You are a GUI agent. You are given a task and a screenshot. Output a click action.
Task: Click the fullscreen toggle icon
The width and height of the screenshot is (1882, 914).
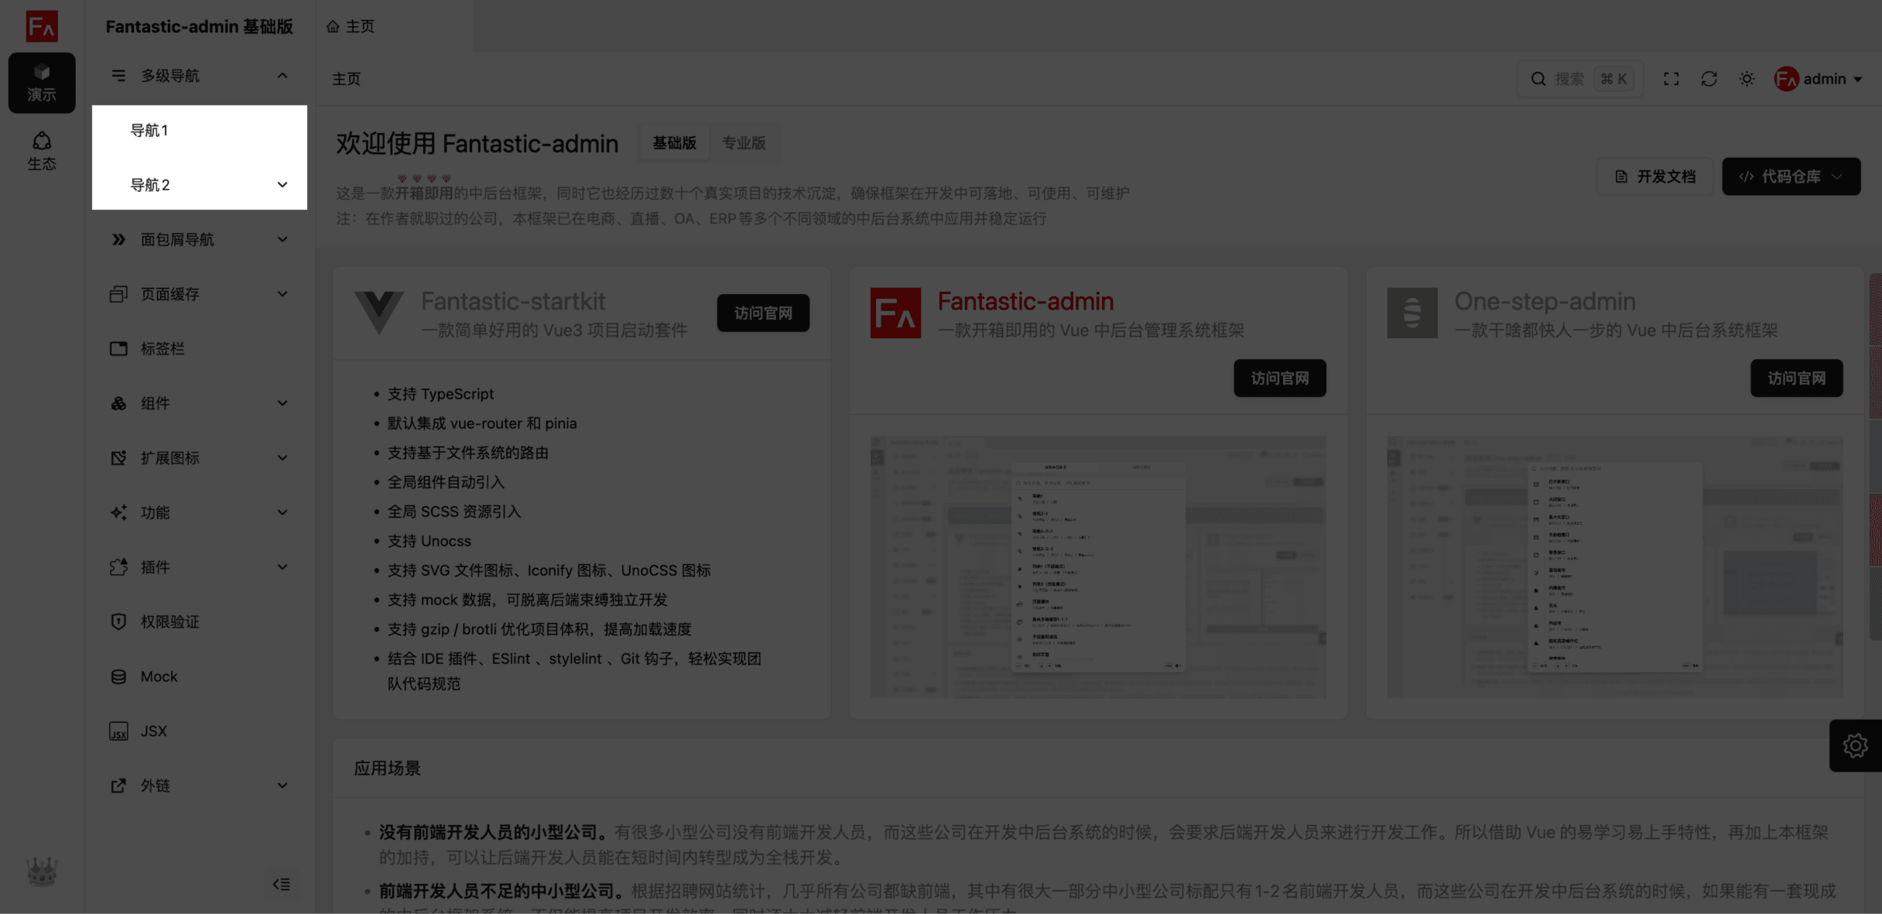point(1671,79)
